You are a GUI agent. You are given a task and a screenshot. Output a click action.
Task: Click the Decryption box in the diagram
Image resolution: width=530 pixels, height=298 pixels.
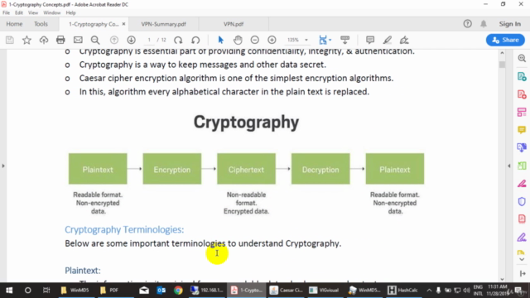coord(320,169)
